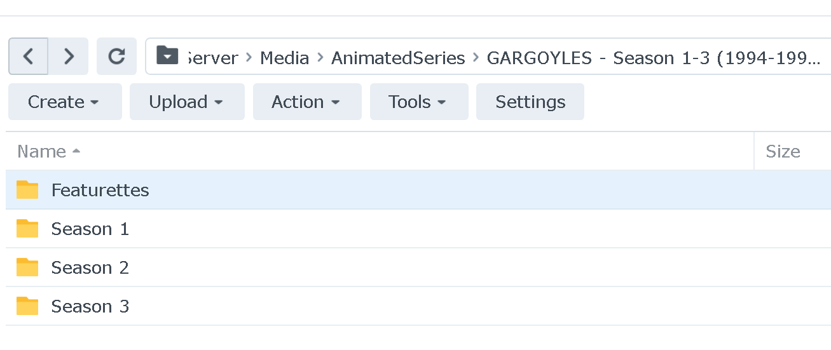Image resolution: width=831 pixels, height=350 pixels.
Task: Click the Season 2 folder icon
Action: click(27, 267)
